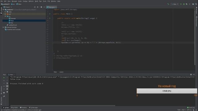Viewport: 198px width, 111px height.
Task: Open Project panel settings gear
Action: pyautogui.click(x=41, y=7)
